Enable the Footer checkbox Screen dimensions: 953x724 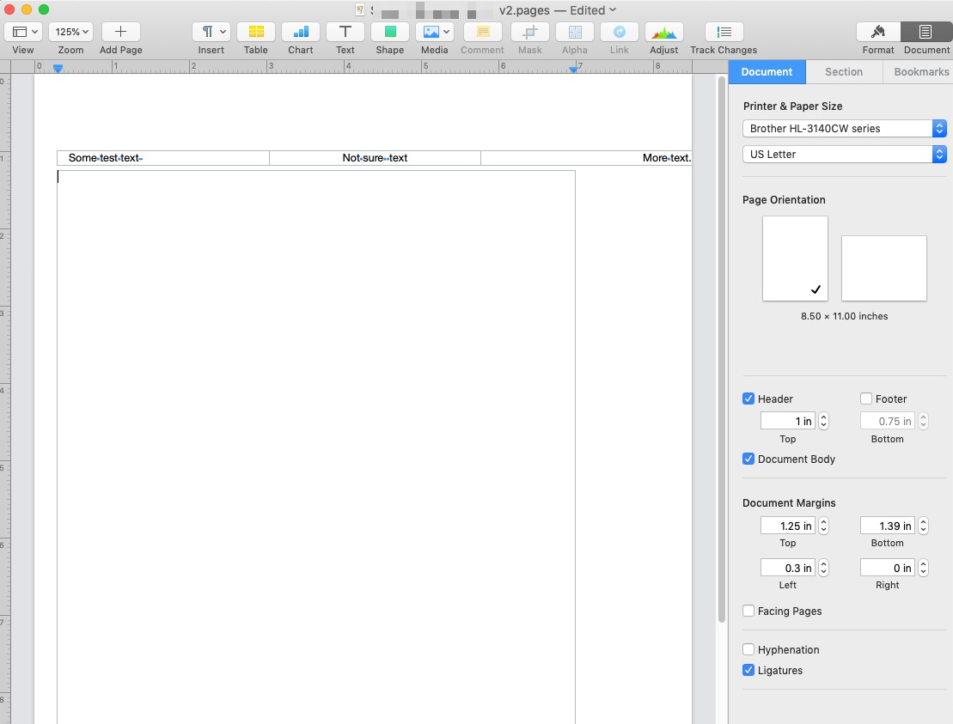[866, 399]
